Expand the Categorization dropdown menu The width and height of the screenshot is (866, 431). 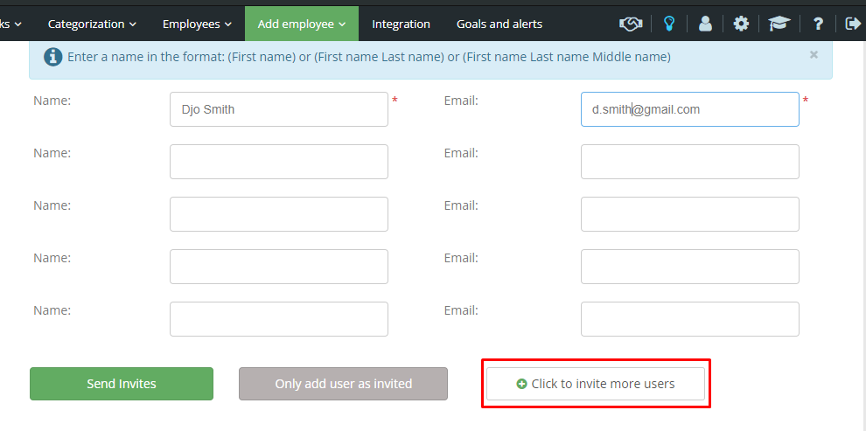point(92,24)
